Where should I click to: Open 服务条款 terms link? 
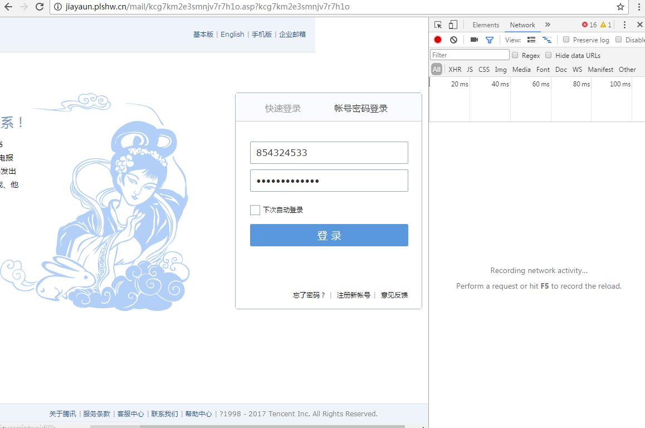(97, 414)
